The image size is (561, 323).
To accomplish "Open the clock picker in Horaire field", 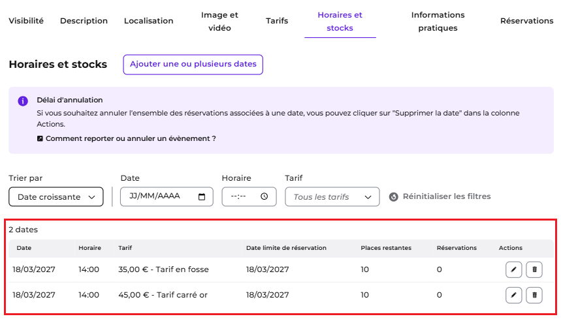I will tap(264, 196).
